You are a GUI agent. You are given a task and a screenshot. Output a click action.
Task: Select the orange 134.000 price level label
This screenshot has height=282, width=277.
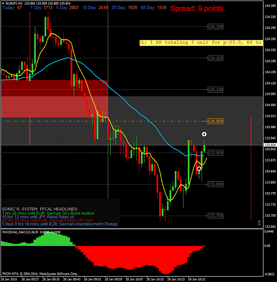(216, 121)
